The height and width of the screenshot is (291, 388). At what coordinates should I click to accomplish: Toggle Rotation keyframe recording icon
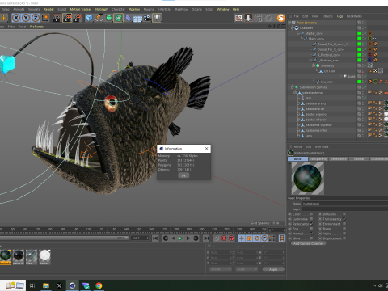point(257,238)
